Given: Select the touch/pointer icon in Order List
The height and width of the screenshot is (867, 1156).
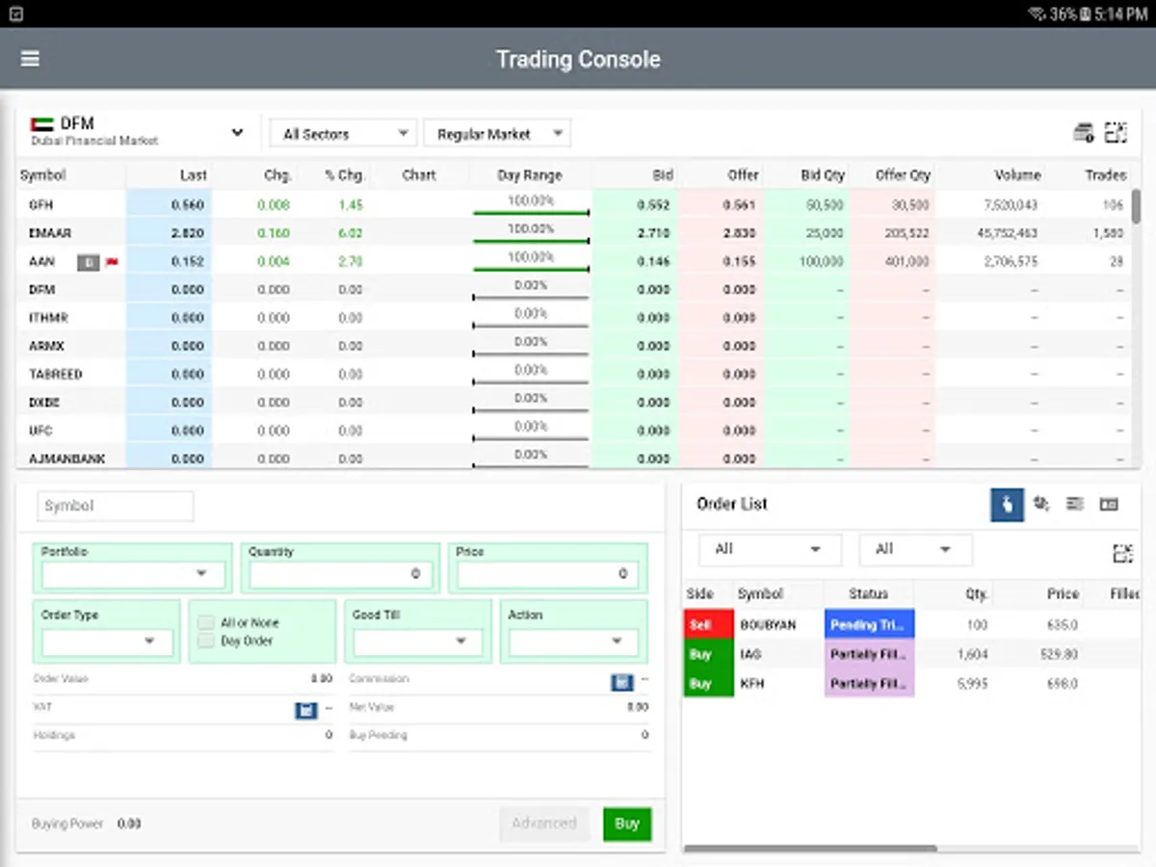Looking at the screenshot, I should 1006,505.
